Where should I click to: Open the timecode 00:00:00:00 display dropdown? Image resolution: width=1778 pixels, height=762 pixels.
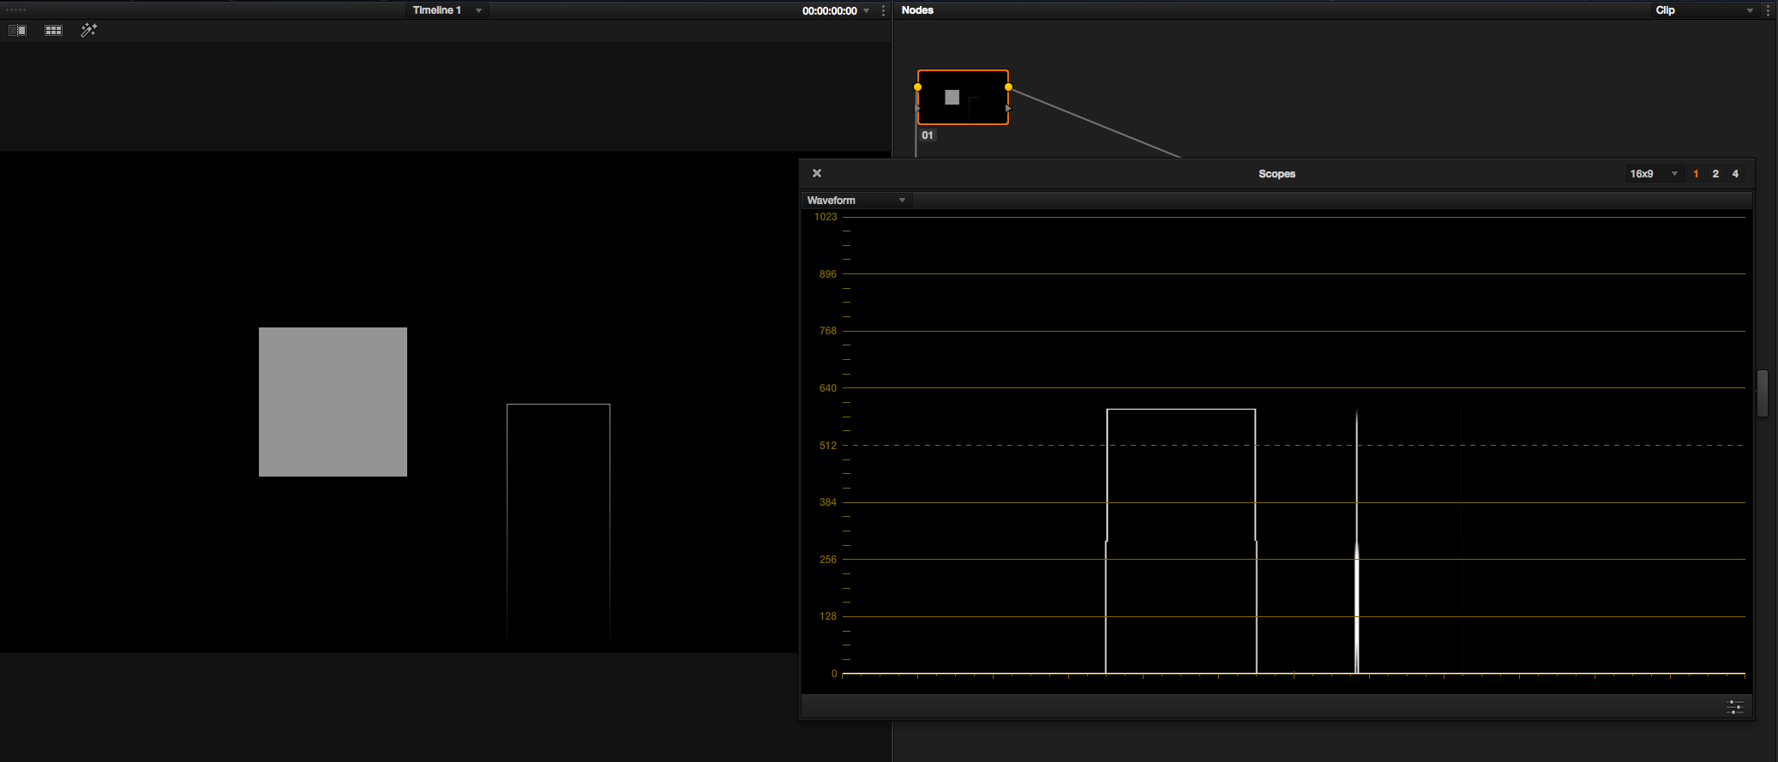(836, 10)
